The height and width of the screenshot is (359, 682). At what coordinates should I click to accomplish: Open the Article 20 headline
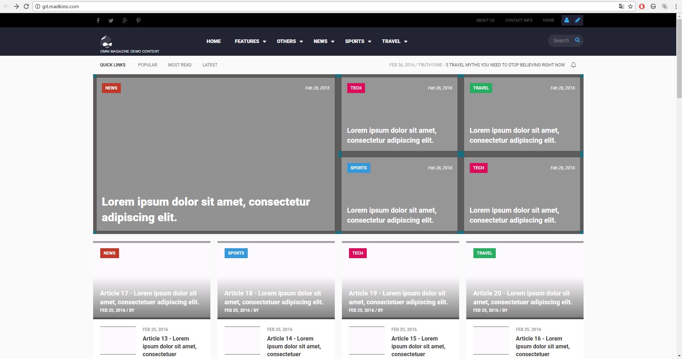click(x=523, y=298)
